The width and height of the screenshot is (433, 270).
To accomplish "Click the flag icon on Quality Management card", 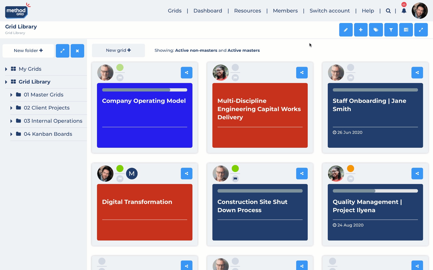I will 351,178.
